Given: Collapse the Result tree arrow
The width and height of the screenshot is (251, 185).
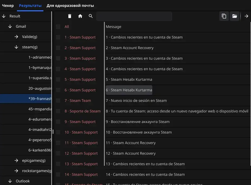Looking at the screenshot, I should point(4,16).
